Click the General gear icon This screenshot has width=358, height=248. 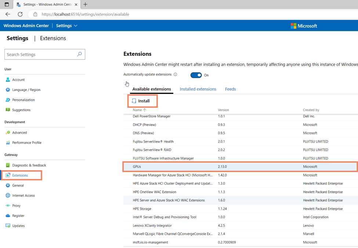click(8, 185)
